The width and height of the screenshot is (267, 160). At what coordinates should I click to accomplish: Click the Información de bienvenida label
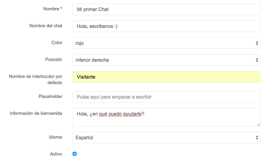[x=36, y=113]
